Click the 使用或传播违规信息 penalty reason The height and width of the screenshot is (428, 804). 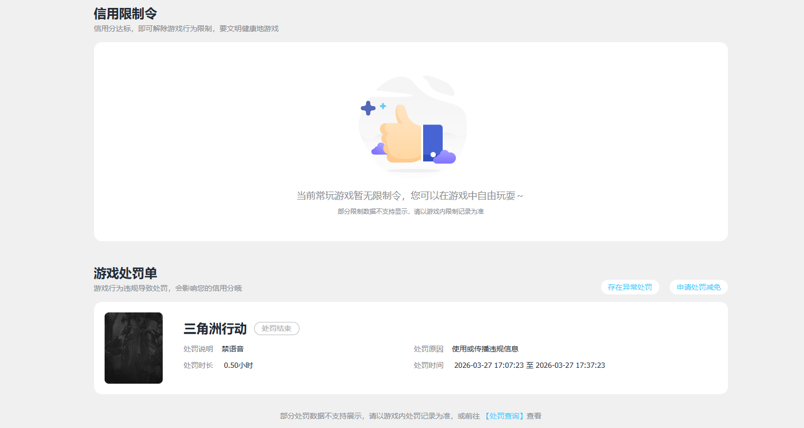[x=485, y=349]
